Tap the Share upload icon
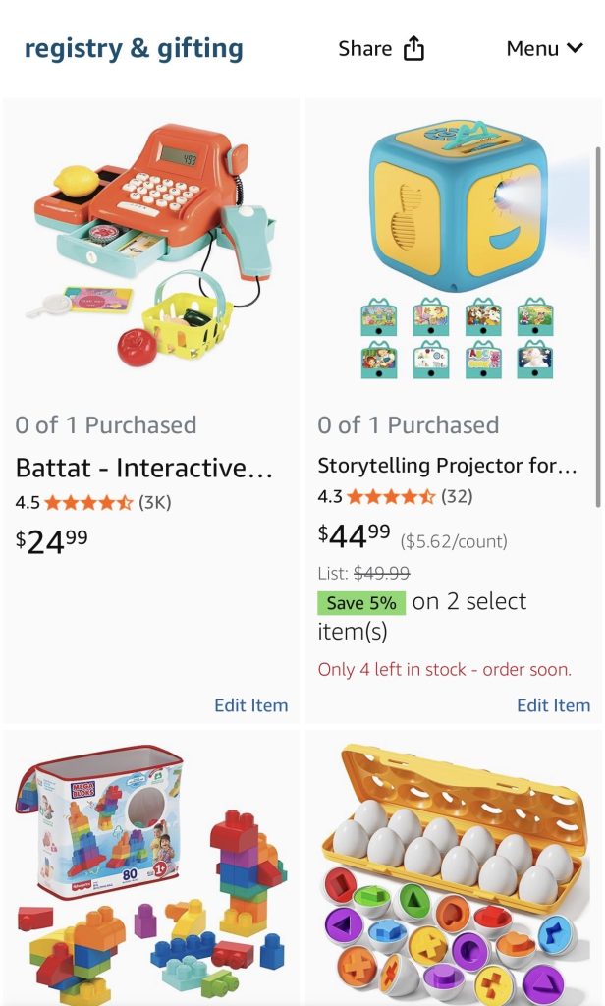This screenshot has width=605, height=1006. coord(414,49)
